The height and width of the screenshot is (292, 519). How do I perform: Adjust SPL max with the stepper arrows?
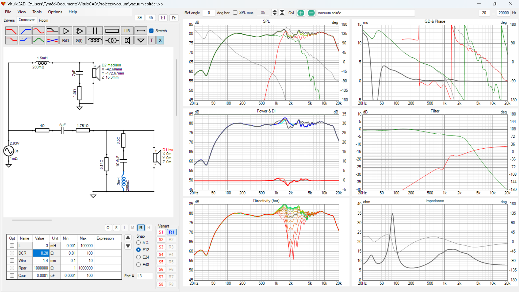[x=275, y=13]
